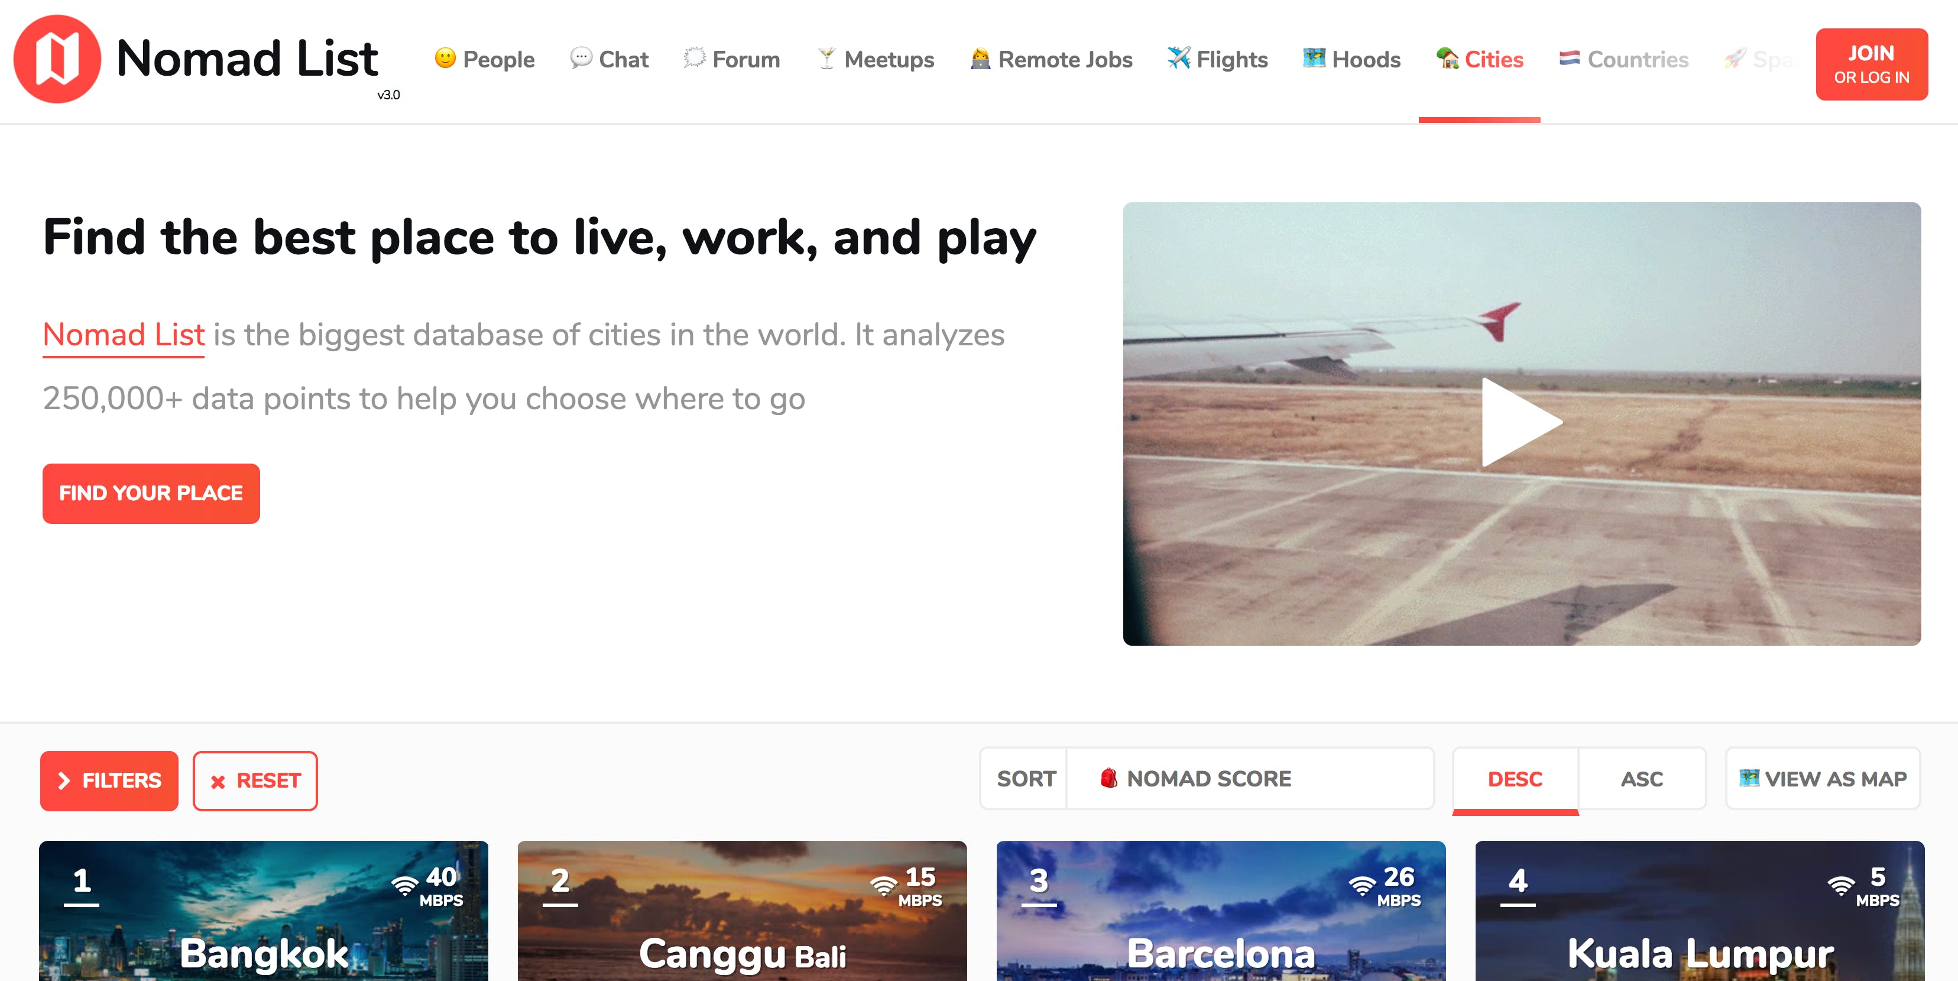The image size is (1958, 981).
Task: Click the Forum bubble icon
Action: click(694, 58)
